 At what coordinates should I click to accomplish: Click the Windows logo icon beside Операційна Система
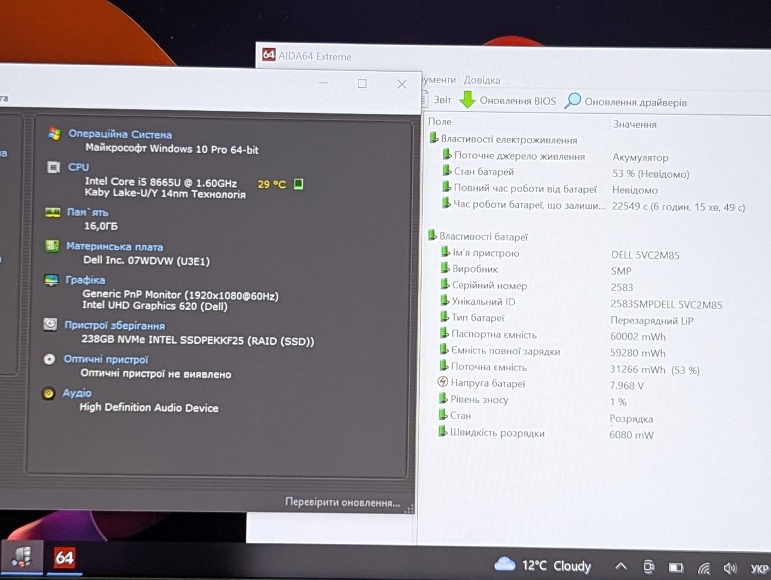click(54, 134)
